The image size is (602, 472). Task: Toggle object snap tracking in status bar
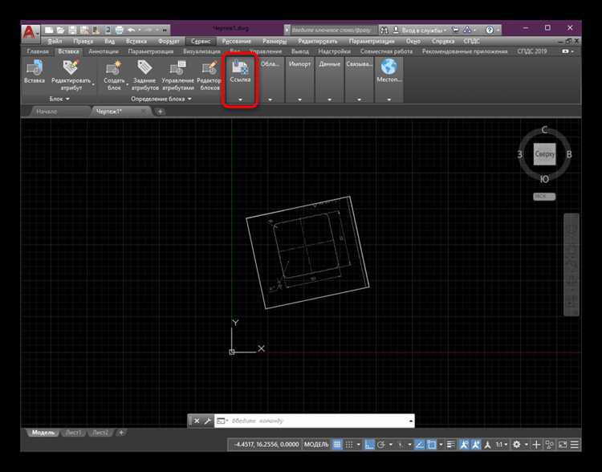(x=420, y=445)
